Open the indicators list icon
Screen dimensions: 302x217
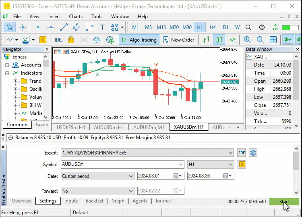(x=26, y=40)
